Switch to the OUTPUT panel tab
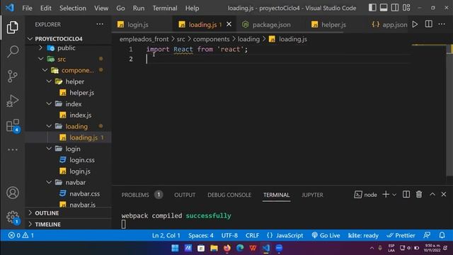This screenshot has height=255, width=453. [x=185, y=195]
